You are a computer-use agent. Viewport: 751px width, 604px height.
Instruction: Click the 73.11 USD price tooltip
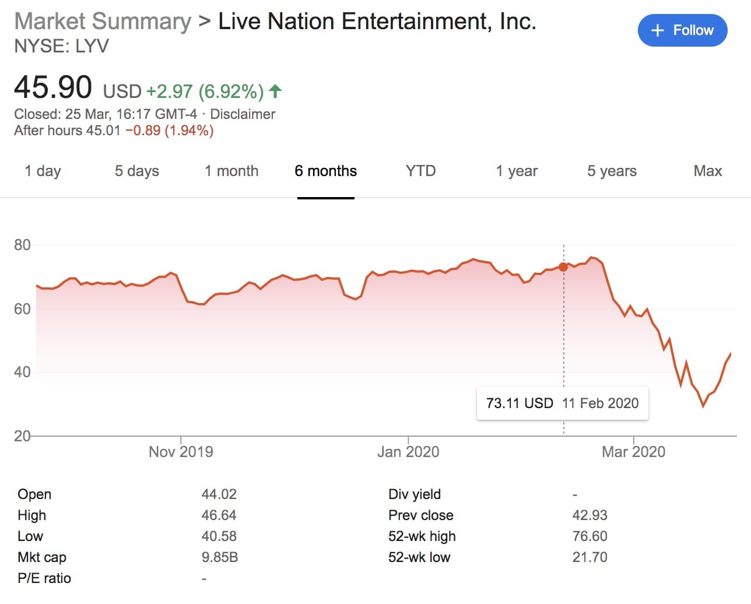(562, 403)
